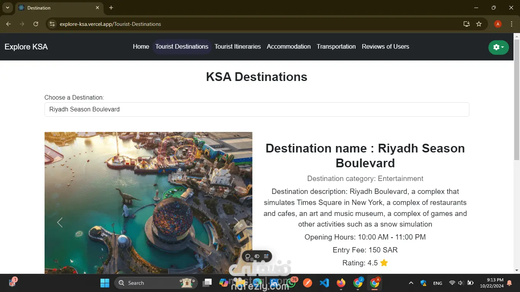Bookmark this page with the star

click(479, 24)
